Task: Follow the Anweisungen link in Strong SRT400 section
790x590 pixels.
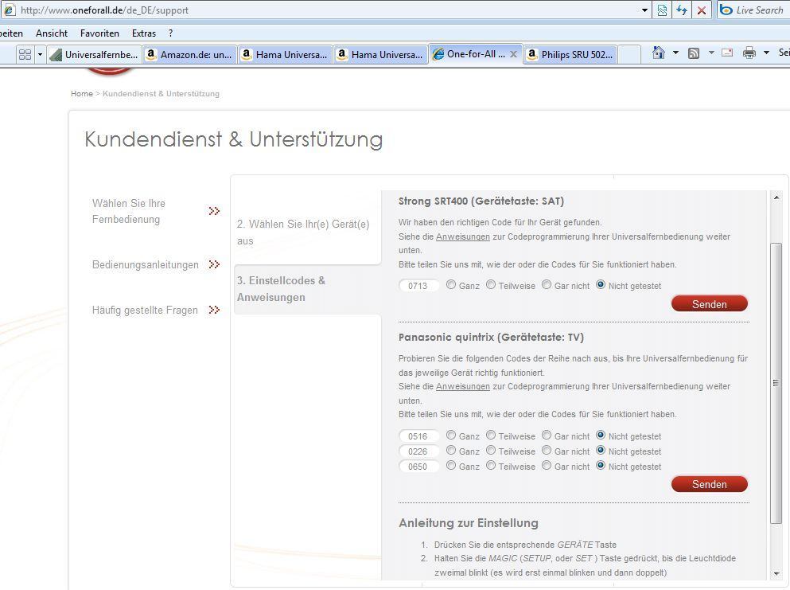Action: 462,236
